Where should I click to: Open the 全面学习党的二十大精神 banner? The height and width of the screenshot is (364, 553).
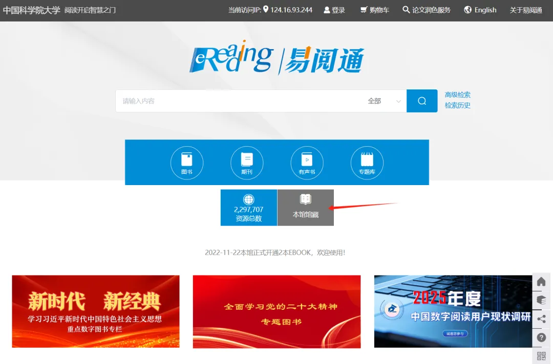pos(277,311)
